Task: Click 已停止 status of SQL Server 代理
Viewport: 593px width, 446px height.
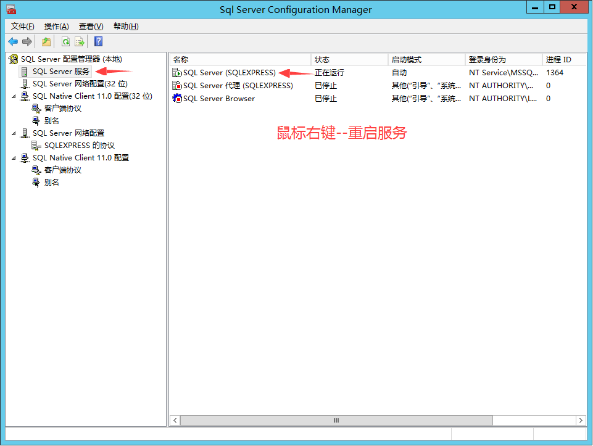Action: [x=326, y=85]
